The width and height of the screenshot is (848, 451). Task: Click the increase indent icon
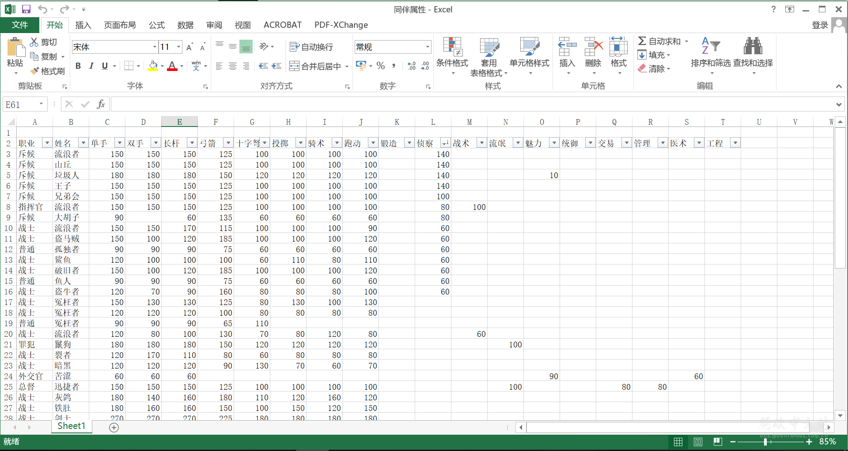pos(277,66)
